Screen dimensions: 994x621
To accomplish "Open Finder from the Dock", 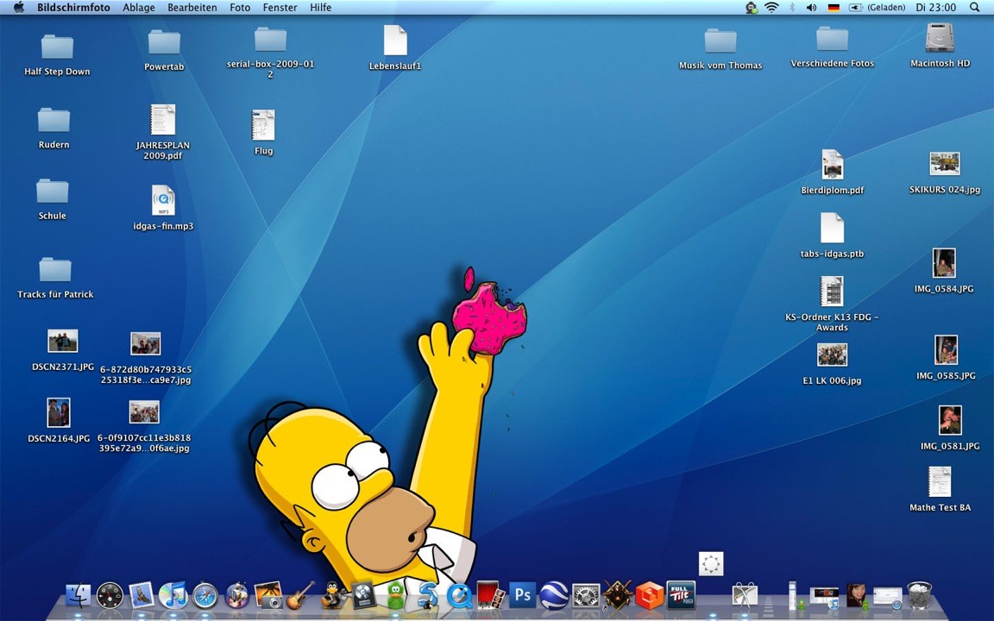I will 78,596.
